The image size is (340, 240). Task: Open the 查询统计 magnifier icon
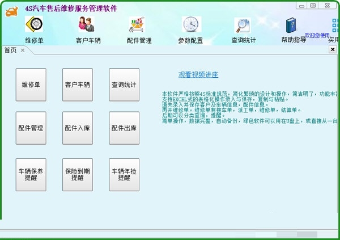[243, 26]
